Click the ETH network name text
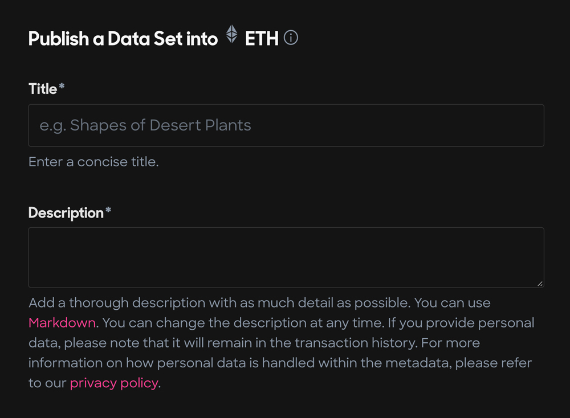 point(262,39)
